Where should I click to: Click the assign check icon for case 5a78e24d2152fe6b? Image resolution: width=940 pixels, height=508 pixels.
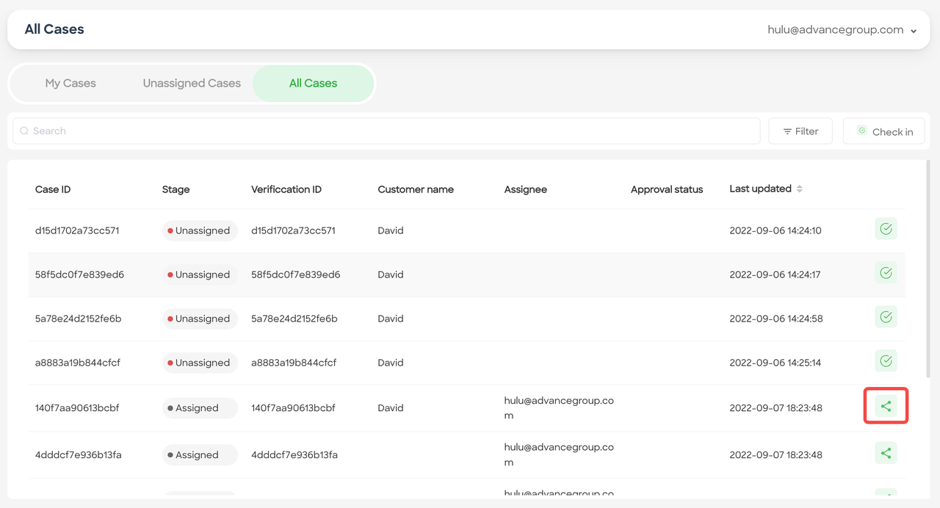coord(886,317)
